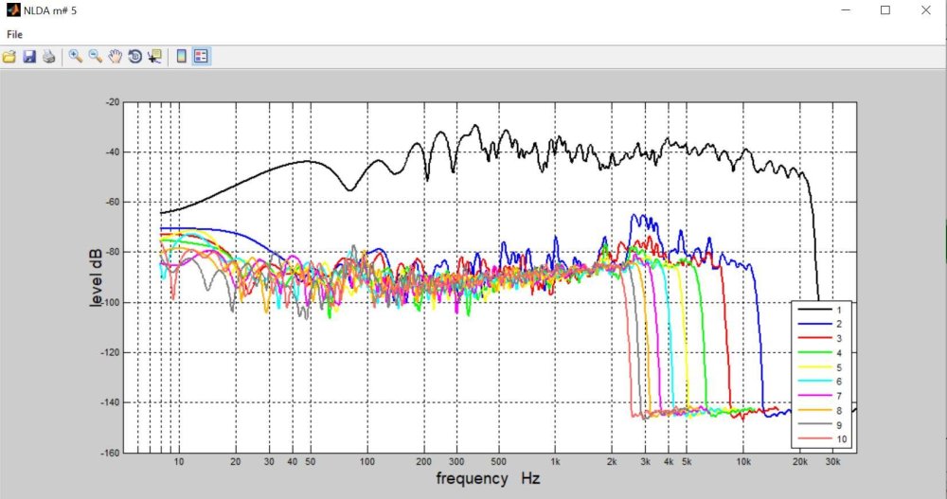Save the figure with the floppy disk icon

[29, 57]
